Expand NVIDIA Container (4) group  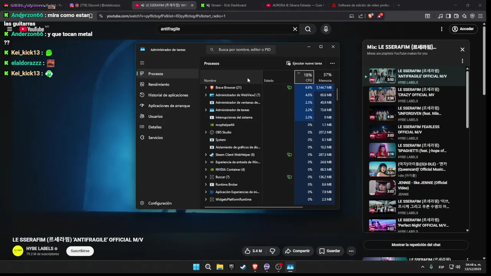coord(206,169)
